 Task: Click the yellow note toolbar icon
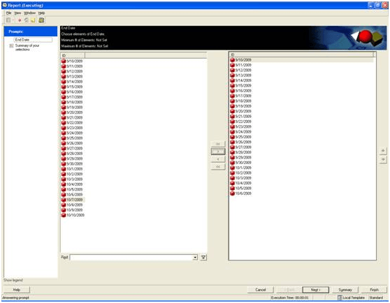[33, 20]
